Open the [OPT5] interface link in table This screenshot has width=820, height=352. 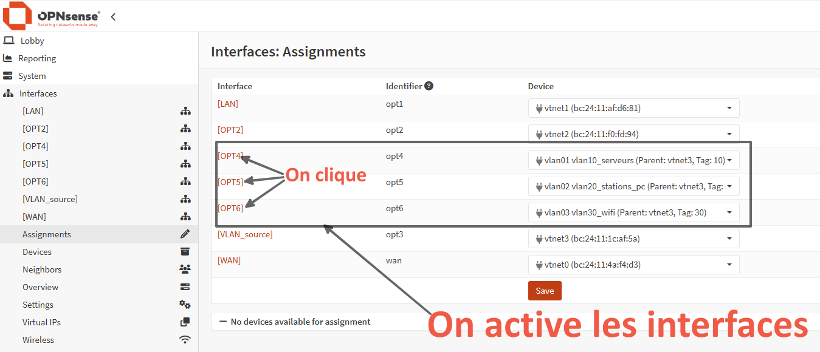pyautogui.click(x=230, y=182)
